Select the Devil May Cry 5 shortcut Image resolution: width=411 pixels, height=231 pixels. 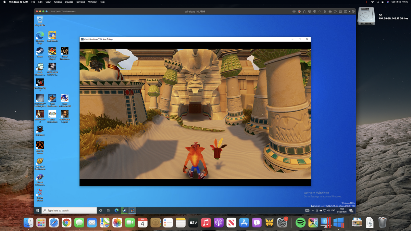tap(40, 85)
